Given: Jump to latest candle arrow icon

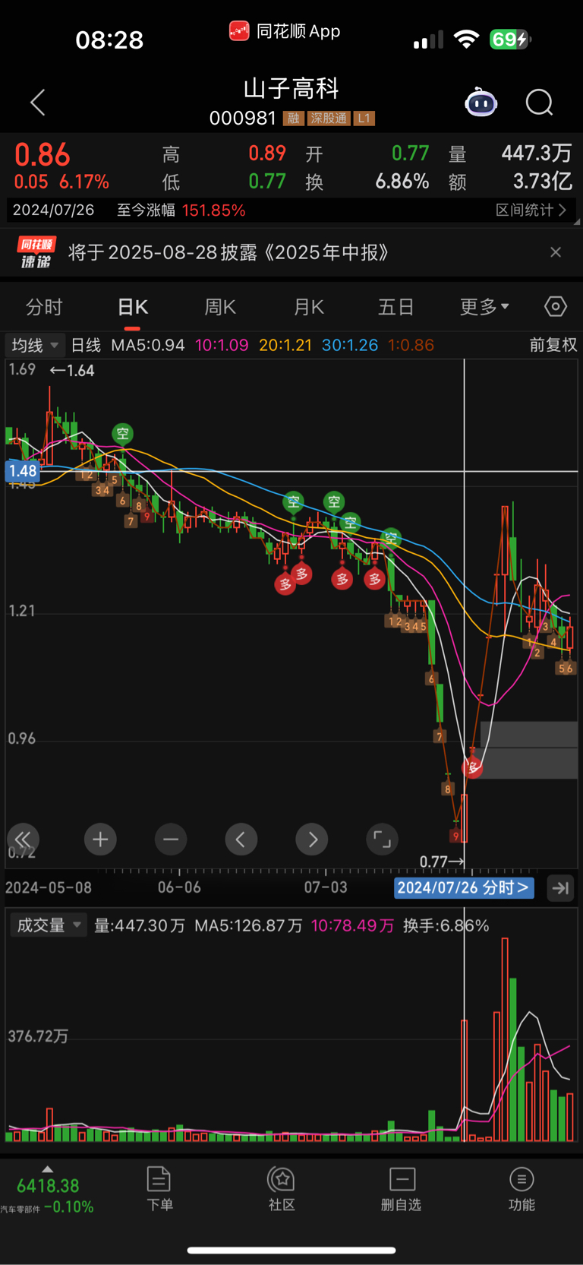Looking at the screenshot, I should point(560,887).
